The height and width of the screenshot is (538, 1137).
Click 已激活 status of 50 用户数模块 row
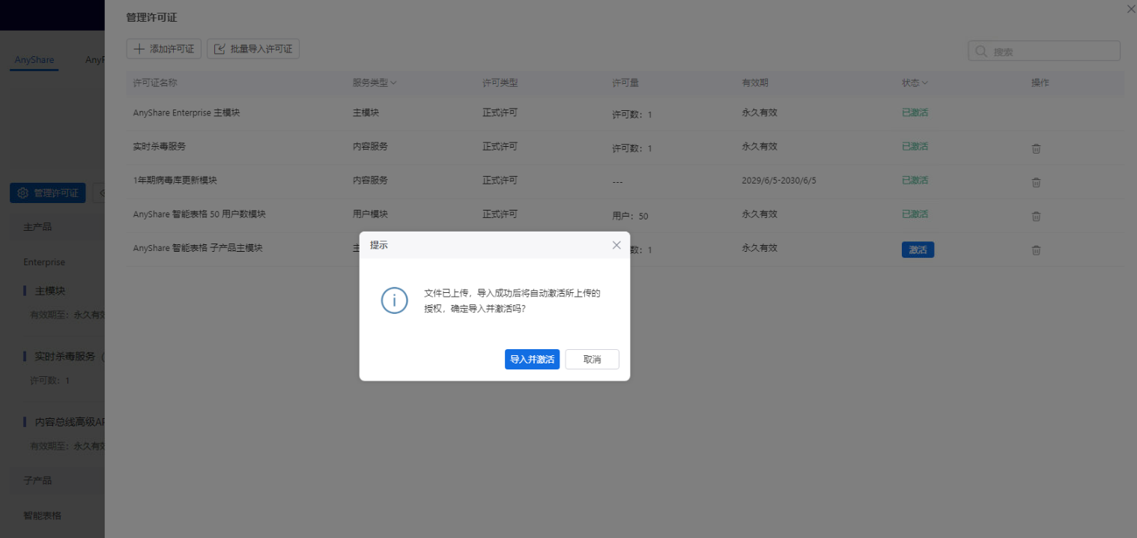coord(915,214)
